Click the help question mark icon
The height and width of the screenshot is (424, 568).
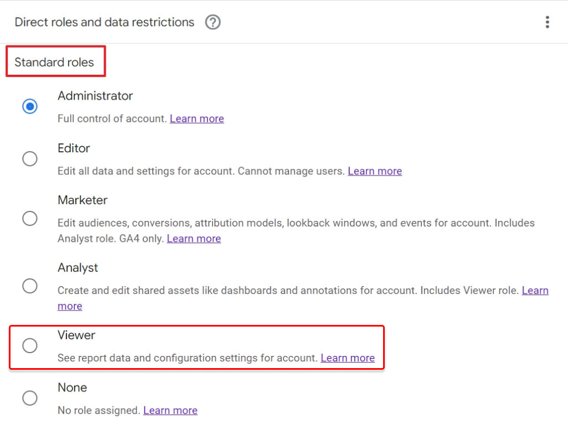[x=213, y=22]
